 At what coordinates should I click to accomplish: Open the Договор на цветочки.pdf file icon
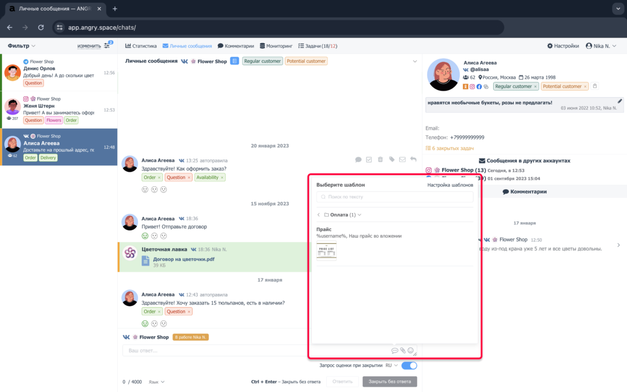pos(146,261)
